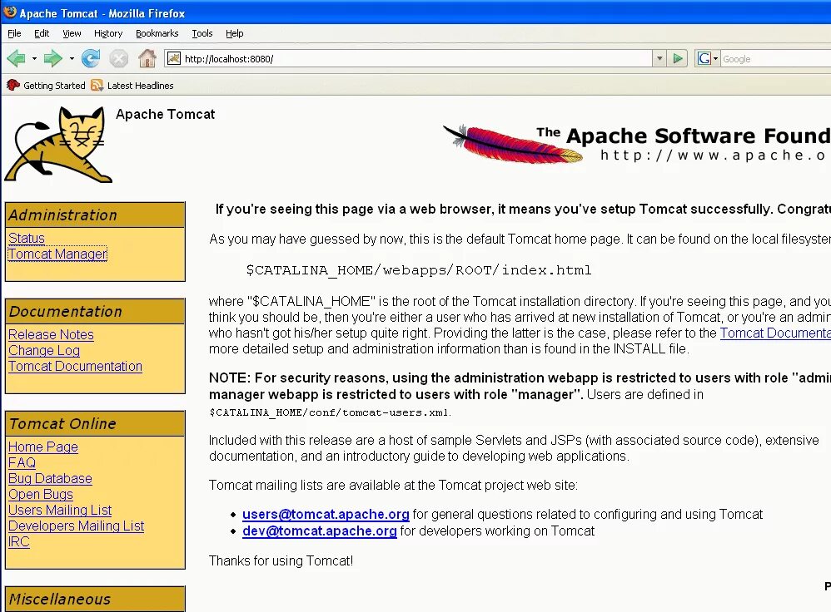Viewport: 831px width, 612px height.
Task: Click the localhost:8080 address bar field
Action: point(408,59)
